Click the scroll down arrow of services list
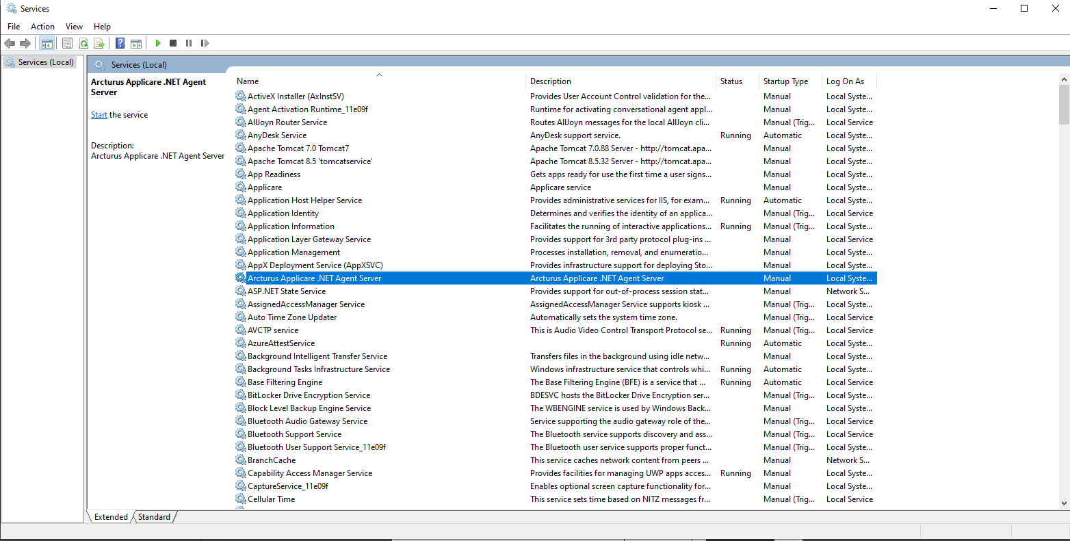Image resolution: width=1070 pixels, height=541 pixels. 1064,503
